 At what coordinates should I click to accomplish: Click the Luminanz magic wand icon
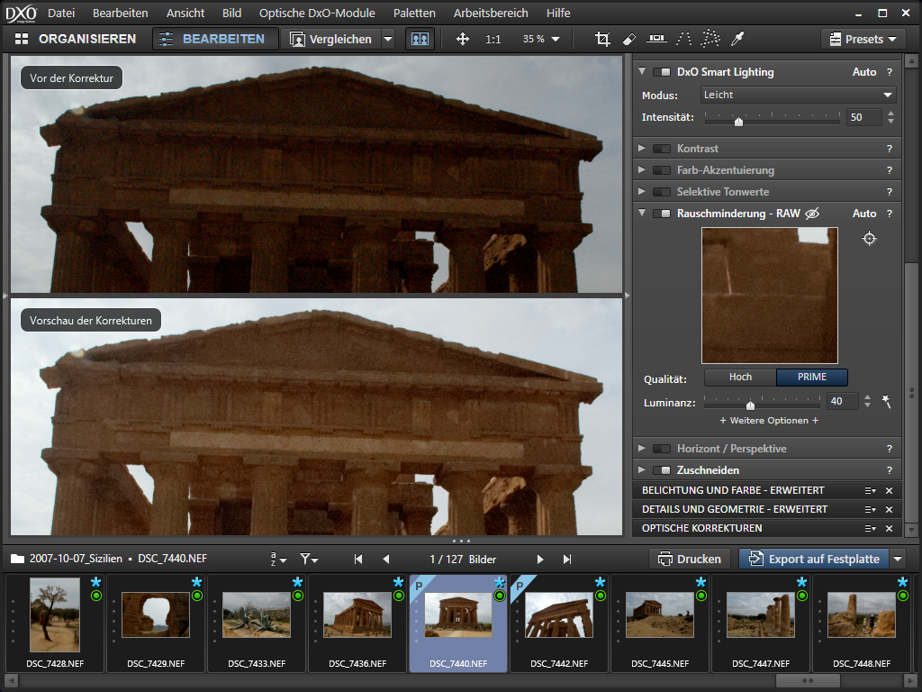(x=887, y=402)
